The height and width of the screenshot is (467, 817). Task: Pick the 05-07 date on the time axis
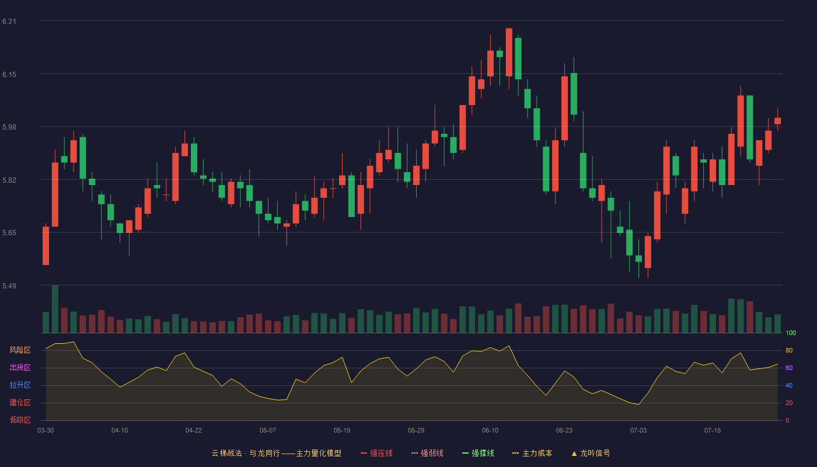pyautogui.click(x=268, y=430)
